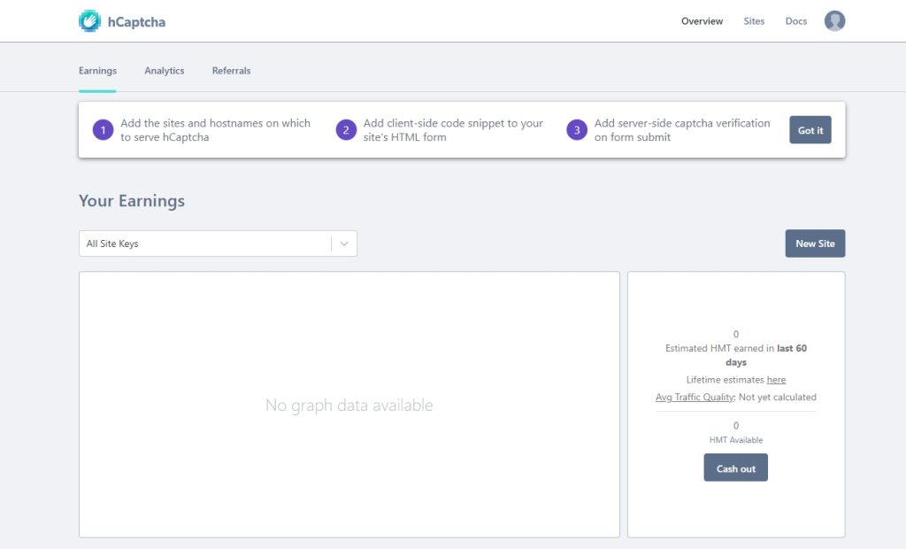The height and width of the screenshot is (549, 906).
Task: Create a new site via New Site button
Action: [x=814, y=243]
